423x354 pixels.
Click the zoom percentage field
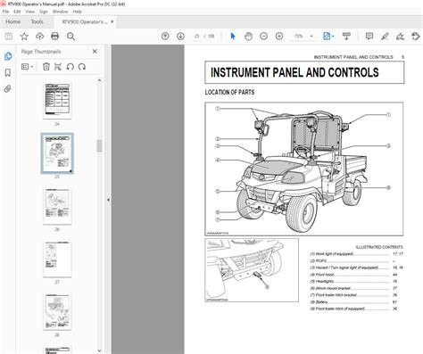(298, 37)
